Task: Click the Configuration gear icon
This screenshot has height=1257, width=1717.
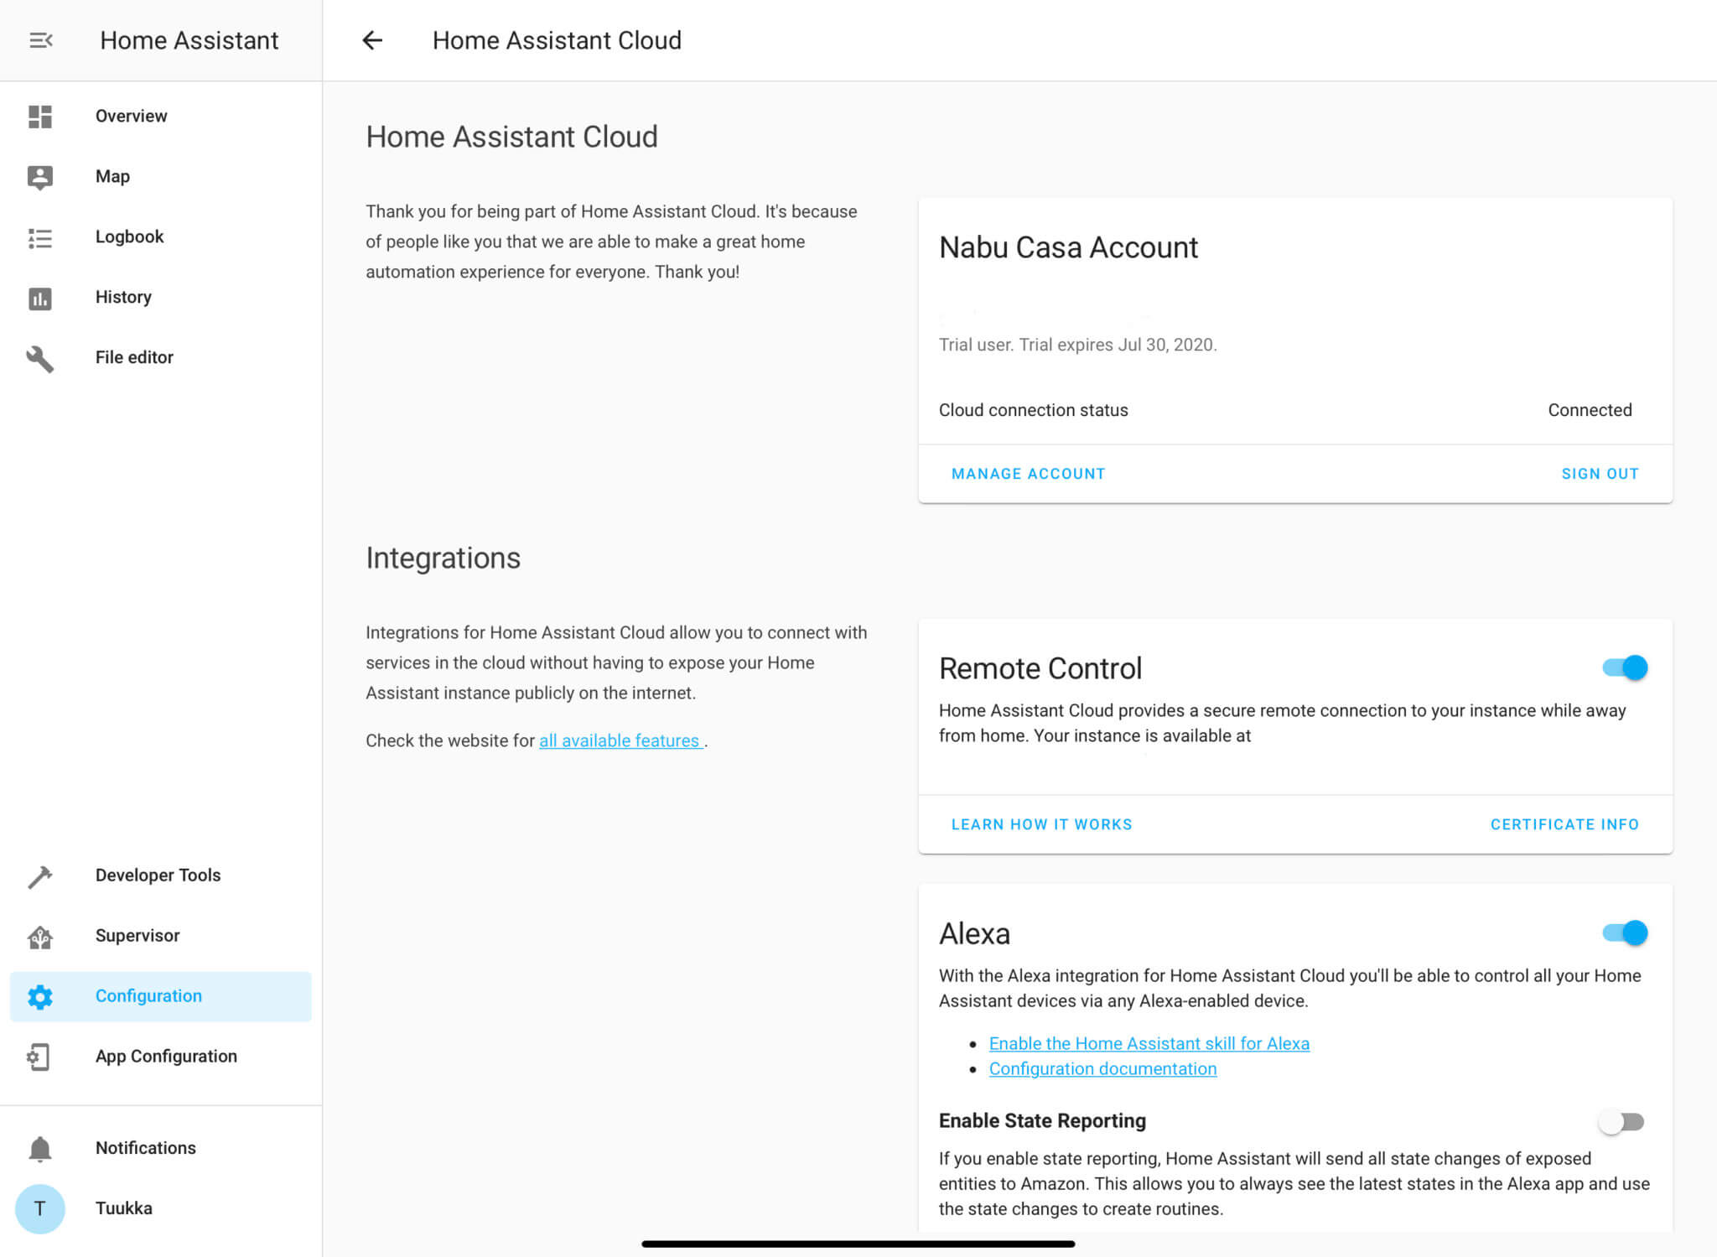Action: (x=40, y=996)
